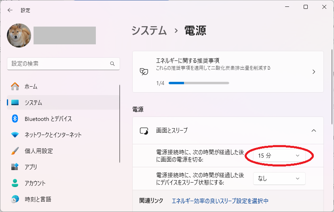
Task: Open 時刻と言語 settings
Action: pos(63,199)
